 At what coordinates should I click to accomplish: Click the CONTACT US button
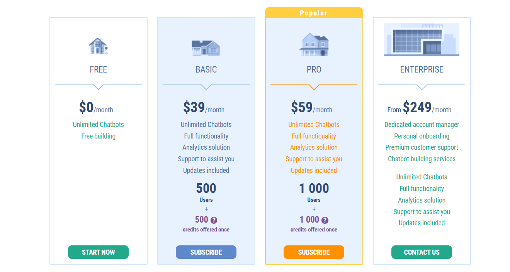pos(422,252)
